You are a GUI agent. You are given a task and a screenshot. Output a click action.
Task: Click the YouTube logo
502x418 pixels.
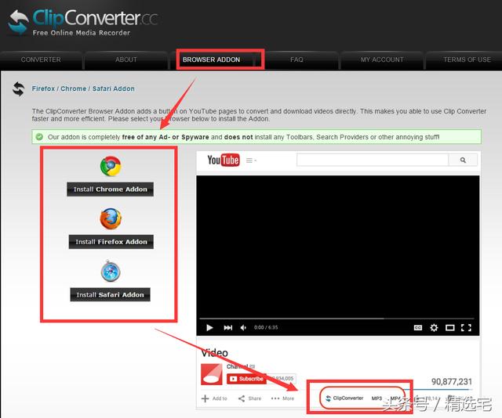point(223,160)
